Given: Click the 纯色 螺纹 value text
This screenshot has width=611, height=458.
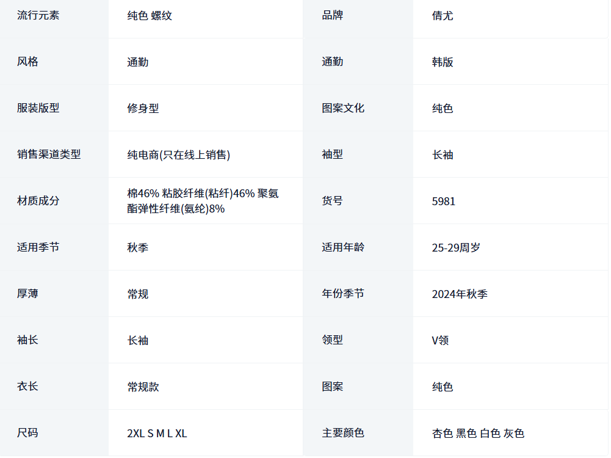Looking at the screenshot, I should [x=150, y=16].
